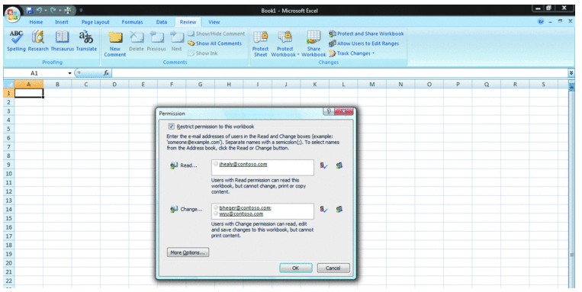Click the Select All corner button
The image size is (582, 292).
(9, 85)
